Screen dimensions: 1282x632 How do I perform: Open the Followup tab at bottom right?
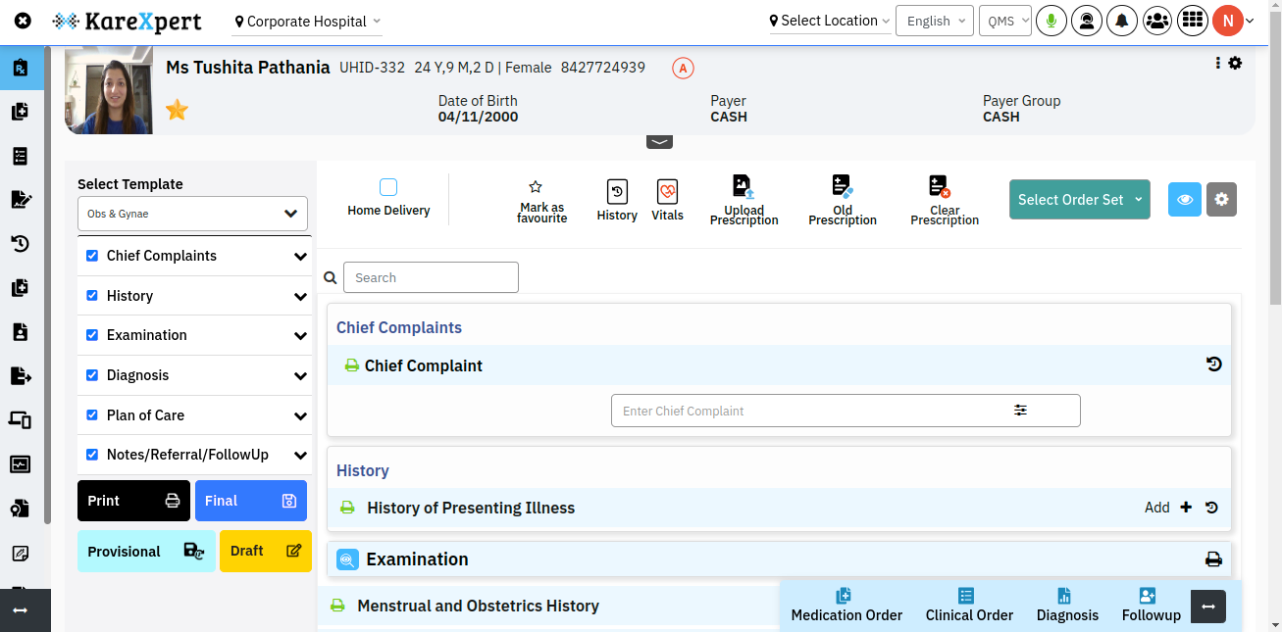pyautogui.click(x=1150, y=605)
